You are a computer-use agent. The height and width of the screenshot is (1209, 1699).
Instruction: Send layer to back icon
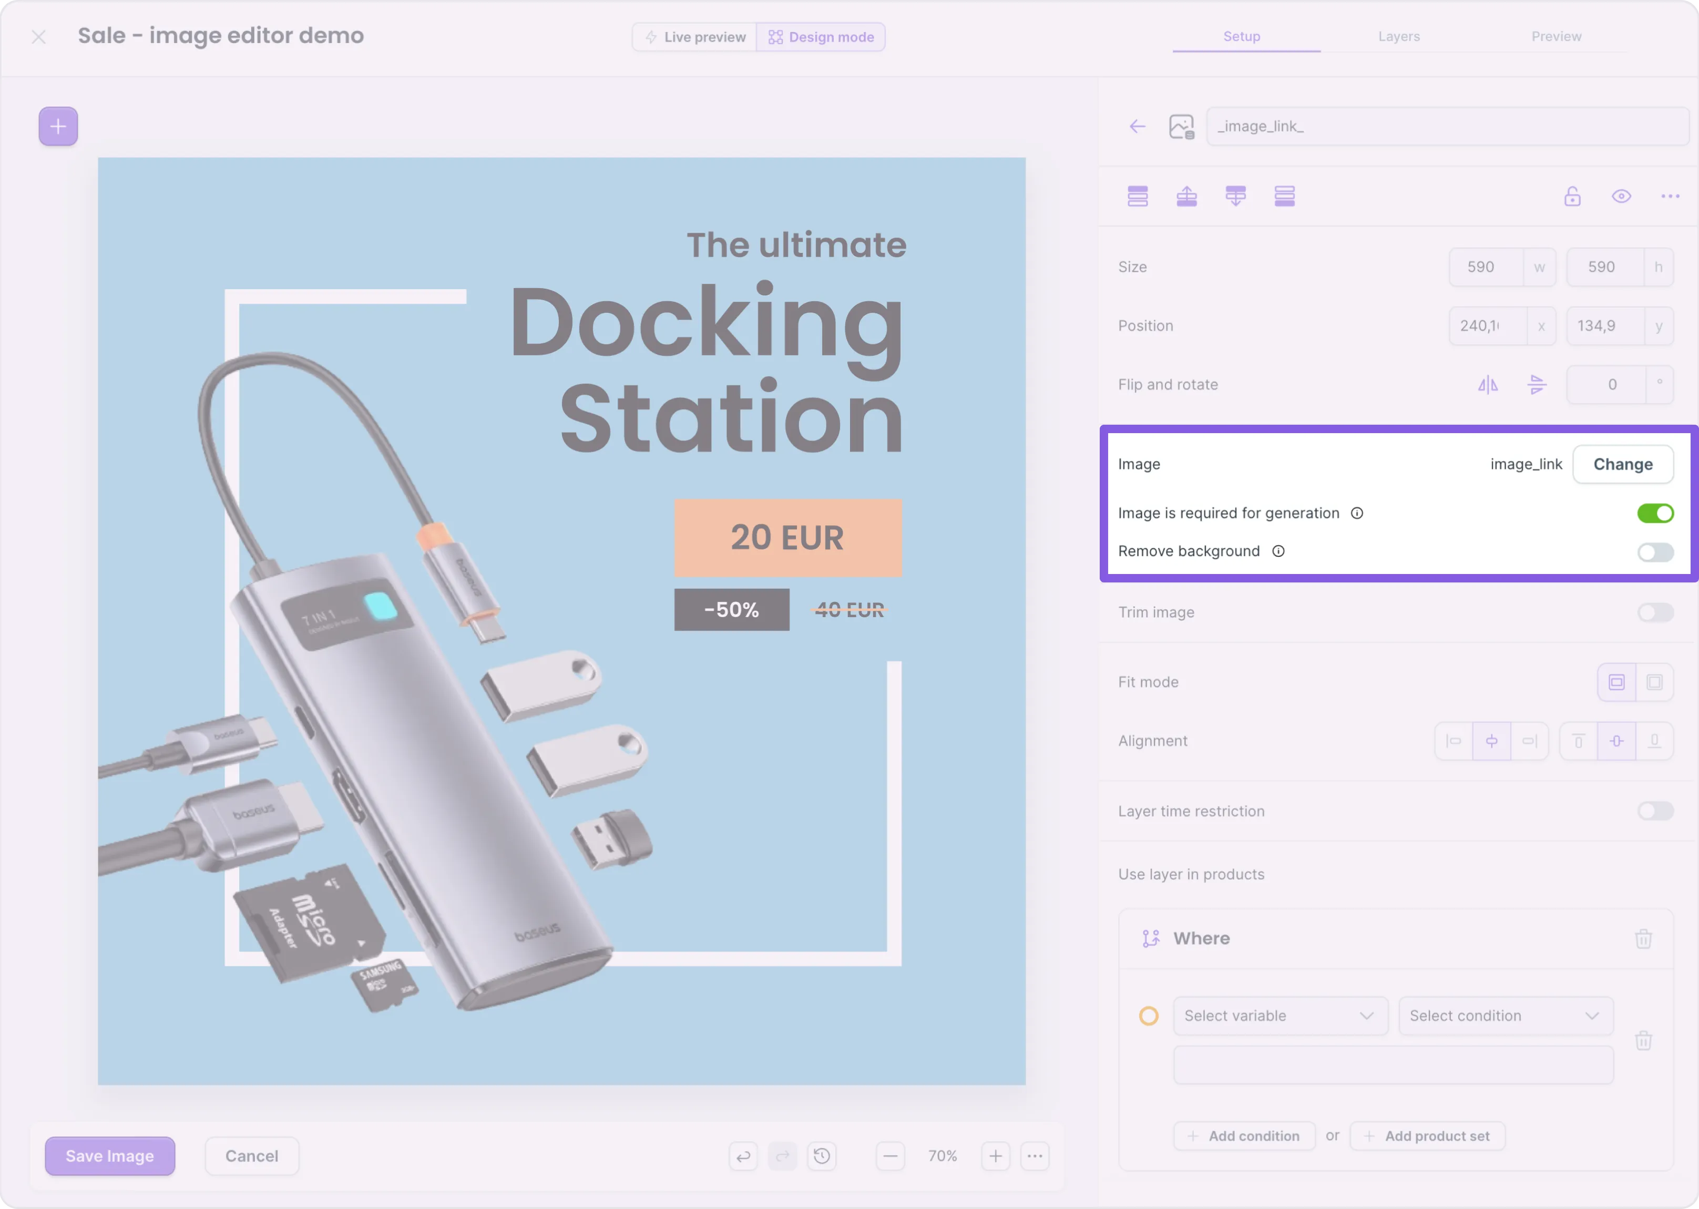1284,196
